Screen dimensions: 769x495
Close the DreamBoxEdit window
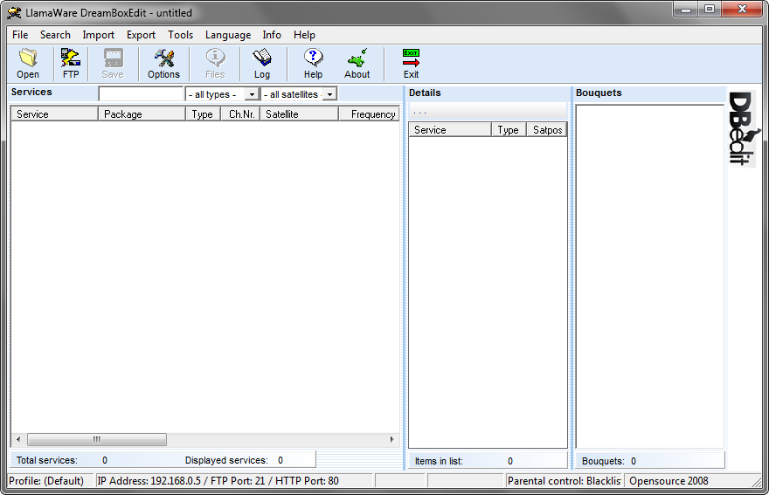pyautogui.click(x=742, y=10)
